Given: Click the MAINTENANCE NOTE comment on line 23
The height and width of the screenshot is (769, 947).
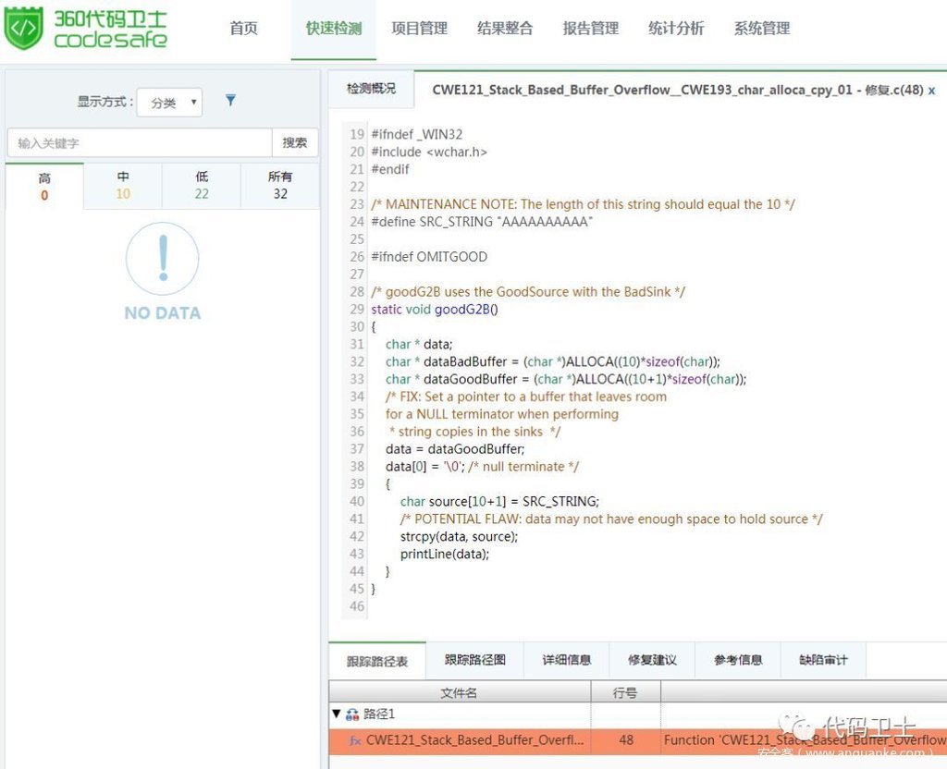Looking at the screenshot, I should [583, 204].
